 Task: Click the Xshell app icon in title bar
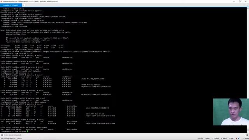tap(1, 2)
